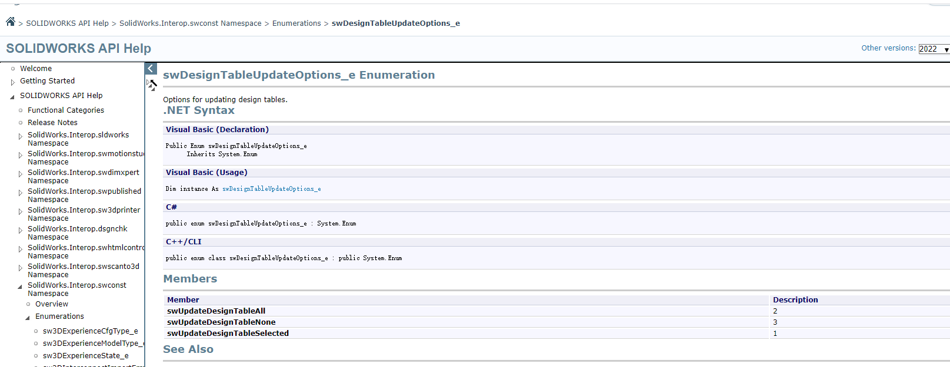Image resolution: width=950 pixels, height=367 pixels.
Task: Open Other versions dropdown showing 2022
Action: pyautogui.click(x=934, y=49)
